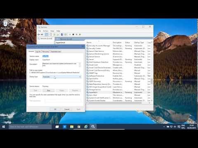Viewport: 198px width, 148px height.
Task: Click Cancel in Superfetch Properties dialog
Action: [x=67, y=109]
